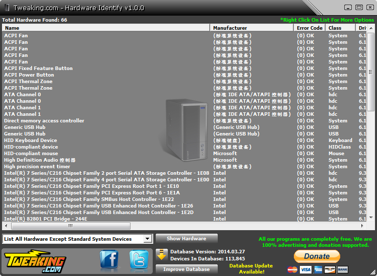Click Right Click On List For More Options text
This screenshot has height=276, width=377.
click(327, 20)
